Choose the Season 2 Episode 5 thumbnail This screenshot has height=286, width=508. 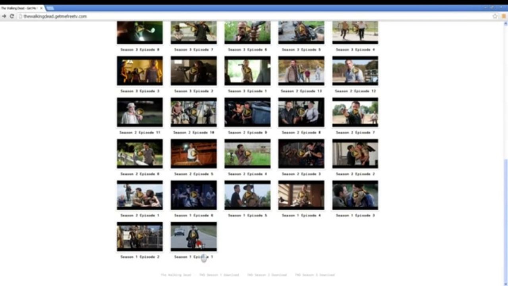194,154
